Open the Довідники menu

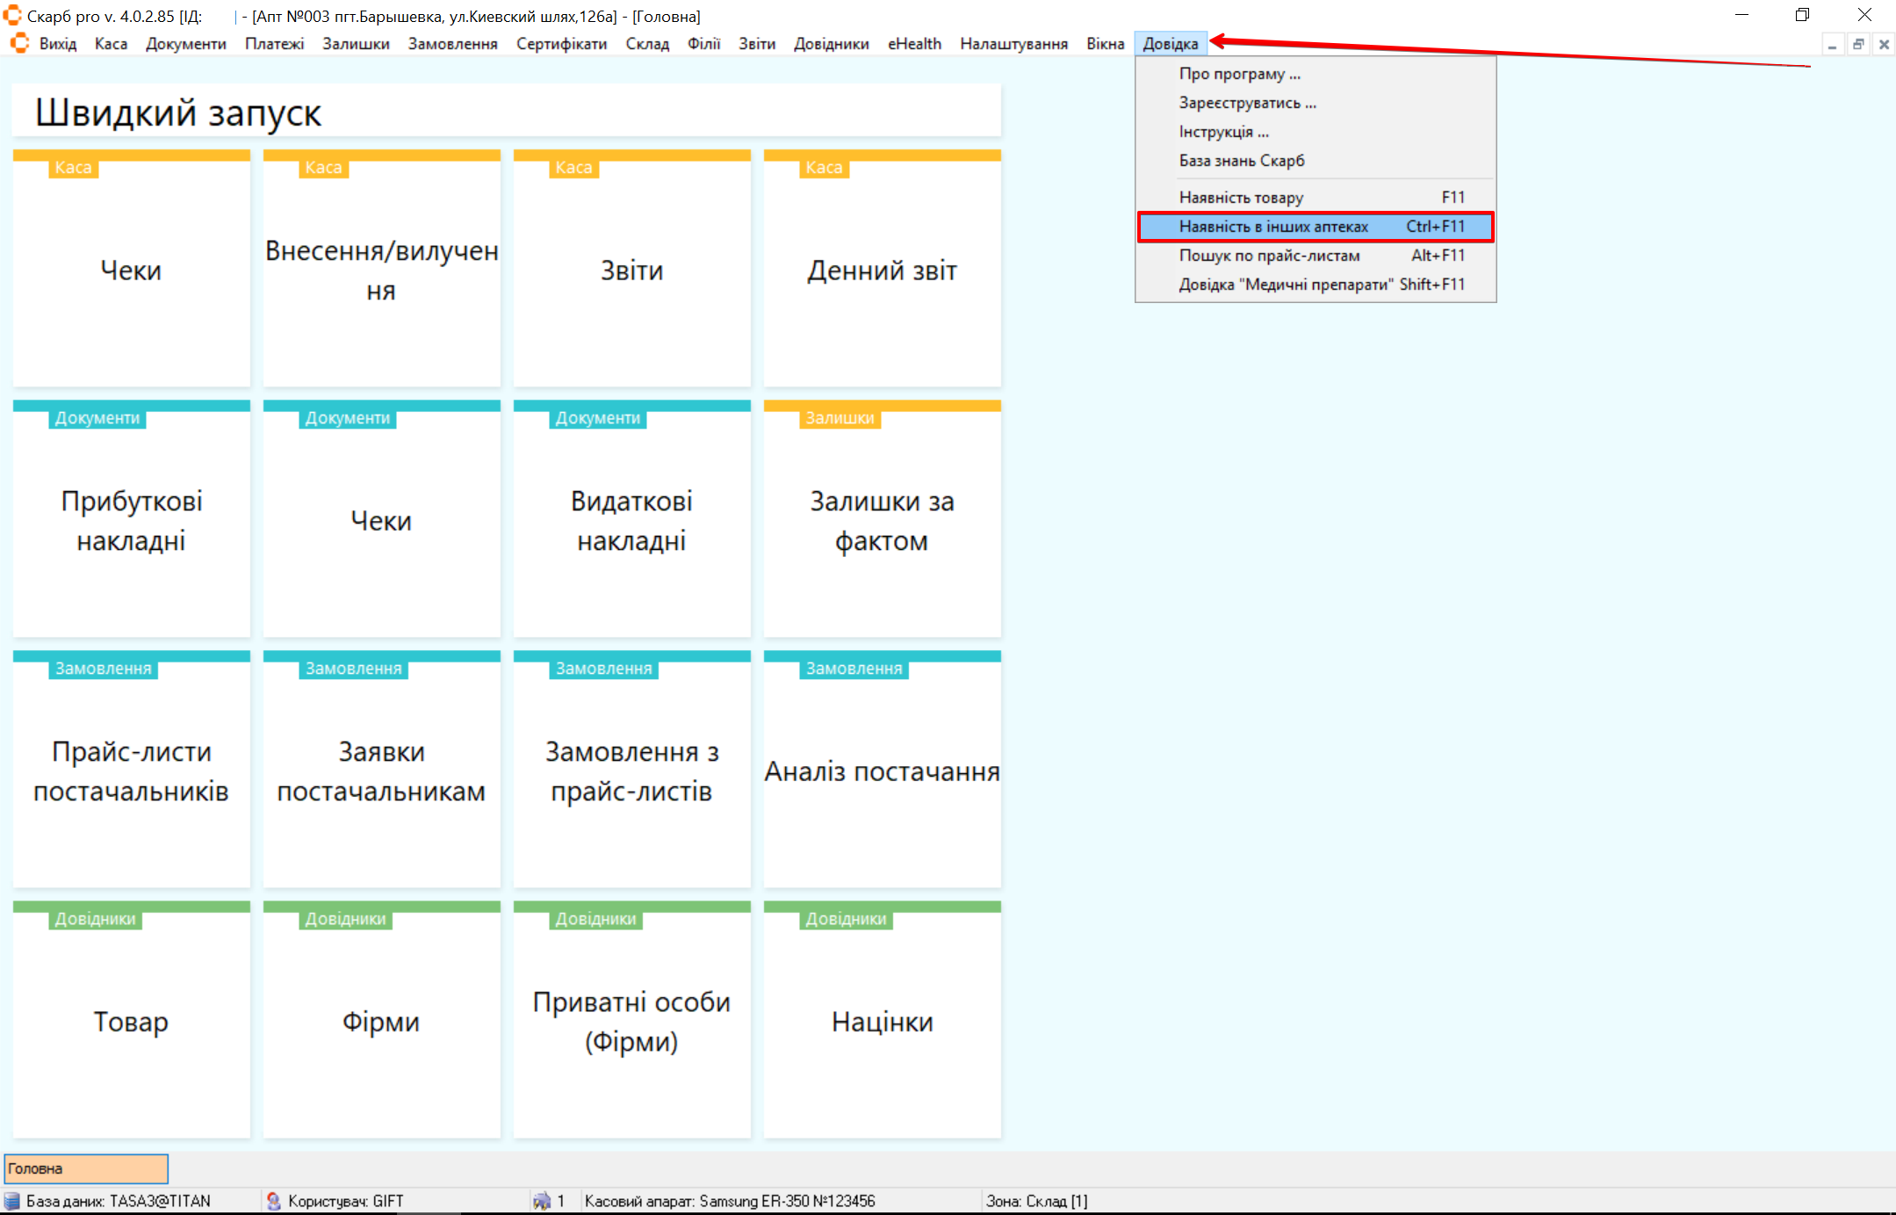[831, 44]
